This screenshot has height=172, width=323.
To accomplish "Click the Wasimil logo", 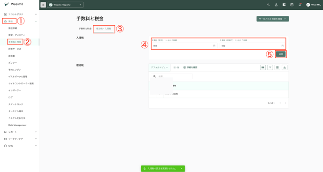I will pos(14,4).
